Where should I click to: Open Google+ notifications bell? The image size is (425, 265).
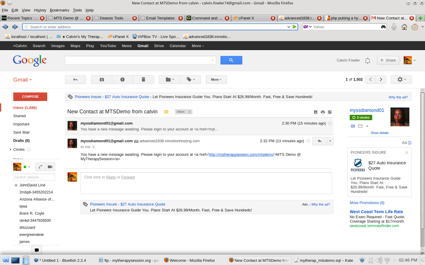tap(367, 60)
